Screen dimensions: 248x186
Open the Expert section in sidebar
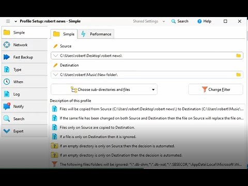point(24,131)
